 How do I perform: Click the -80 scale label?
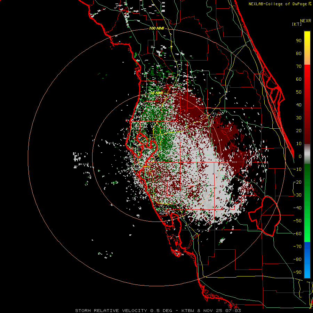(x=297, y=259)
